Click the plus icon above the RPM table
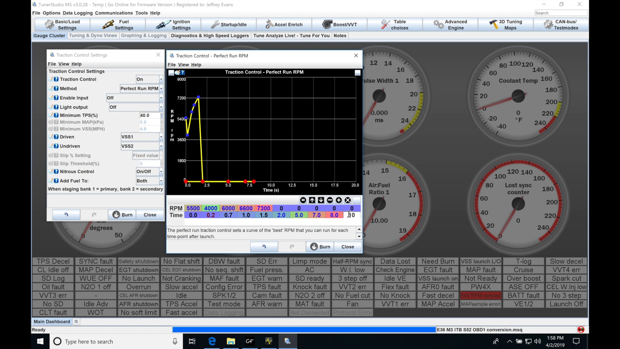The image size is (620, 349). tap(339, 200)
